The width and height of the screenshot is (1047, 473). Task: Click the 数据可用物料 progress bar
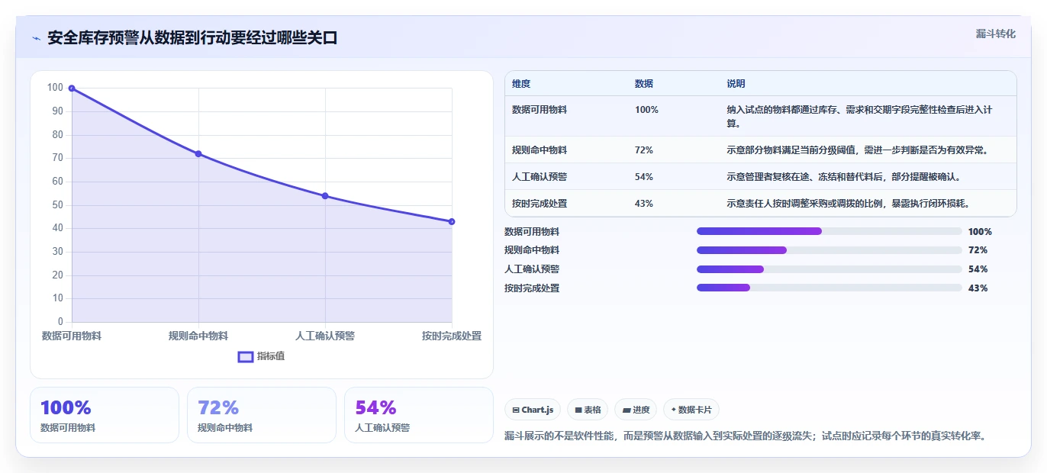click(830, 231)
